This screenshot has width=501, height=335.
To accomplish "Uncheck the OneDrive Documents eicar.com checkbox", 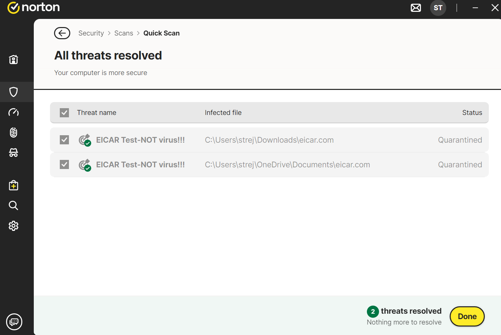I will coord(64,165).
